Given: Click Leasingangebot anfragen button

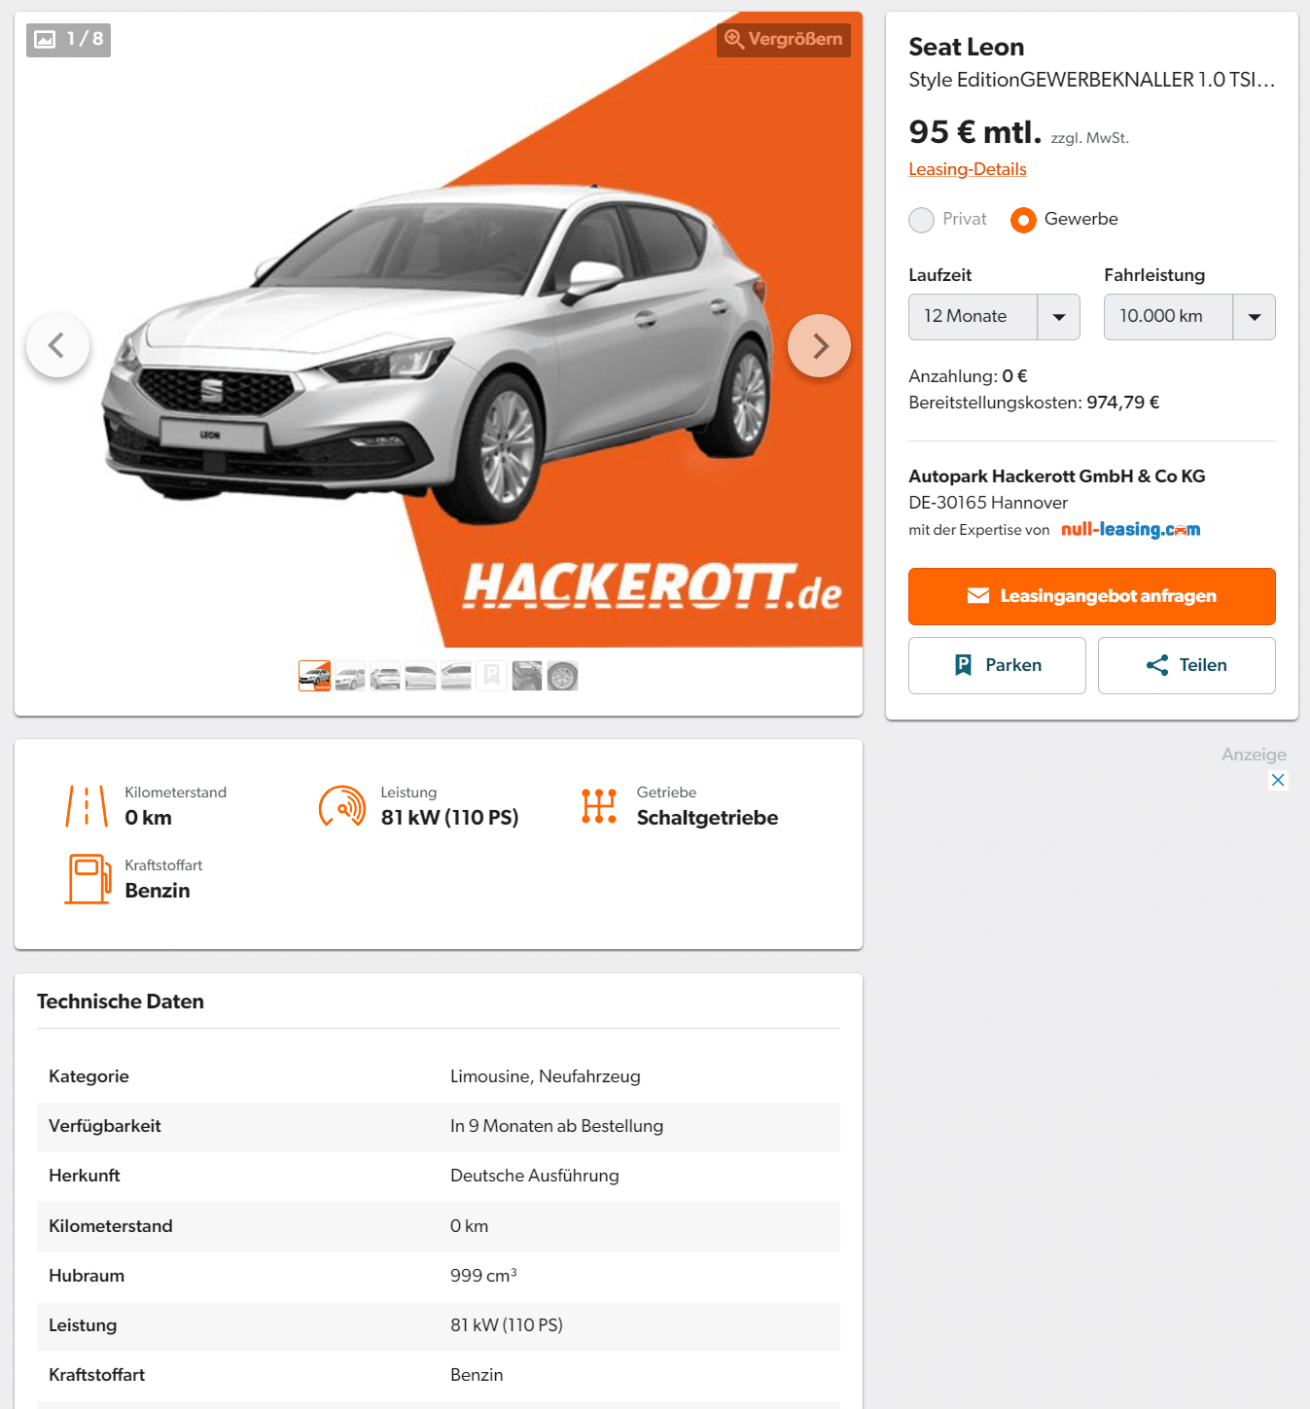Looking at the screenshot, I should pyautogui.click(x=1092, y=596).
